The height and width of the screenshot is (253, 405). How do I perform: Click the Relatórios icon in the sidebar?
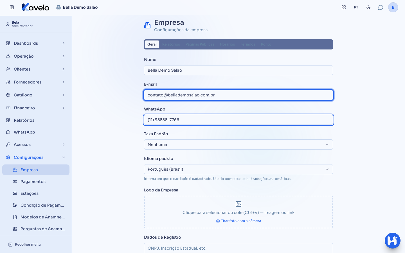[8, 120]
